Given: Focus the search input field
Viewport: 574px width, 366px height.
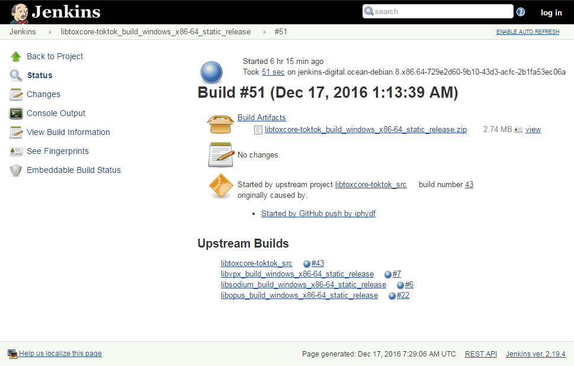Looking at the screenshot, I should 438,11.
